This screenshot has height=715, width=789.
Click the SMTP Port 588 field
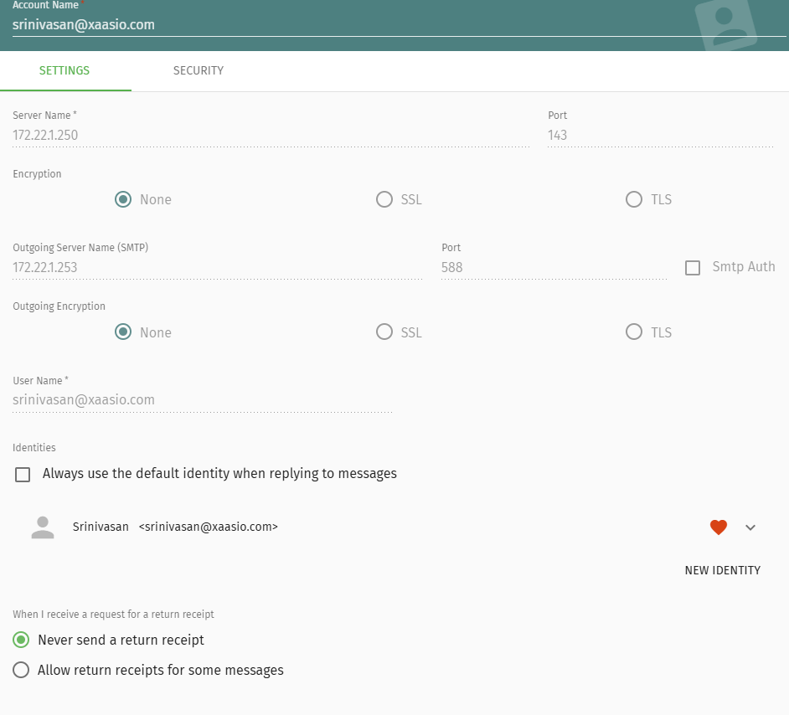tap(553, 268)
